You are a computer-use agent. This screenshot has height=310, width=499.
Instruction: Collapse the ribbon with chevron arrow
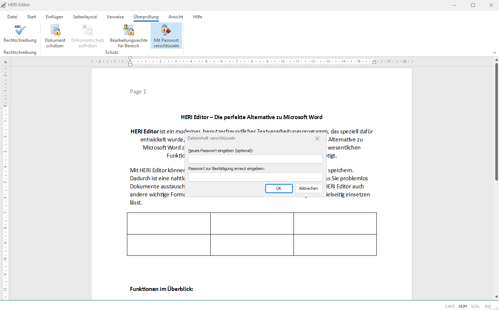pyautogui.click(x=494, y=53)
